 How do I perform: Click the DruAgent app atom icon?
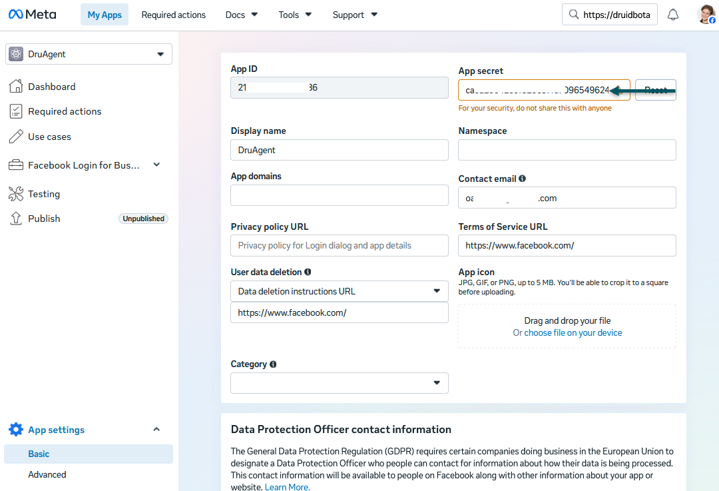click(16, 54)
